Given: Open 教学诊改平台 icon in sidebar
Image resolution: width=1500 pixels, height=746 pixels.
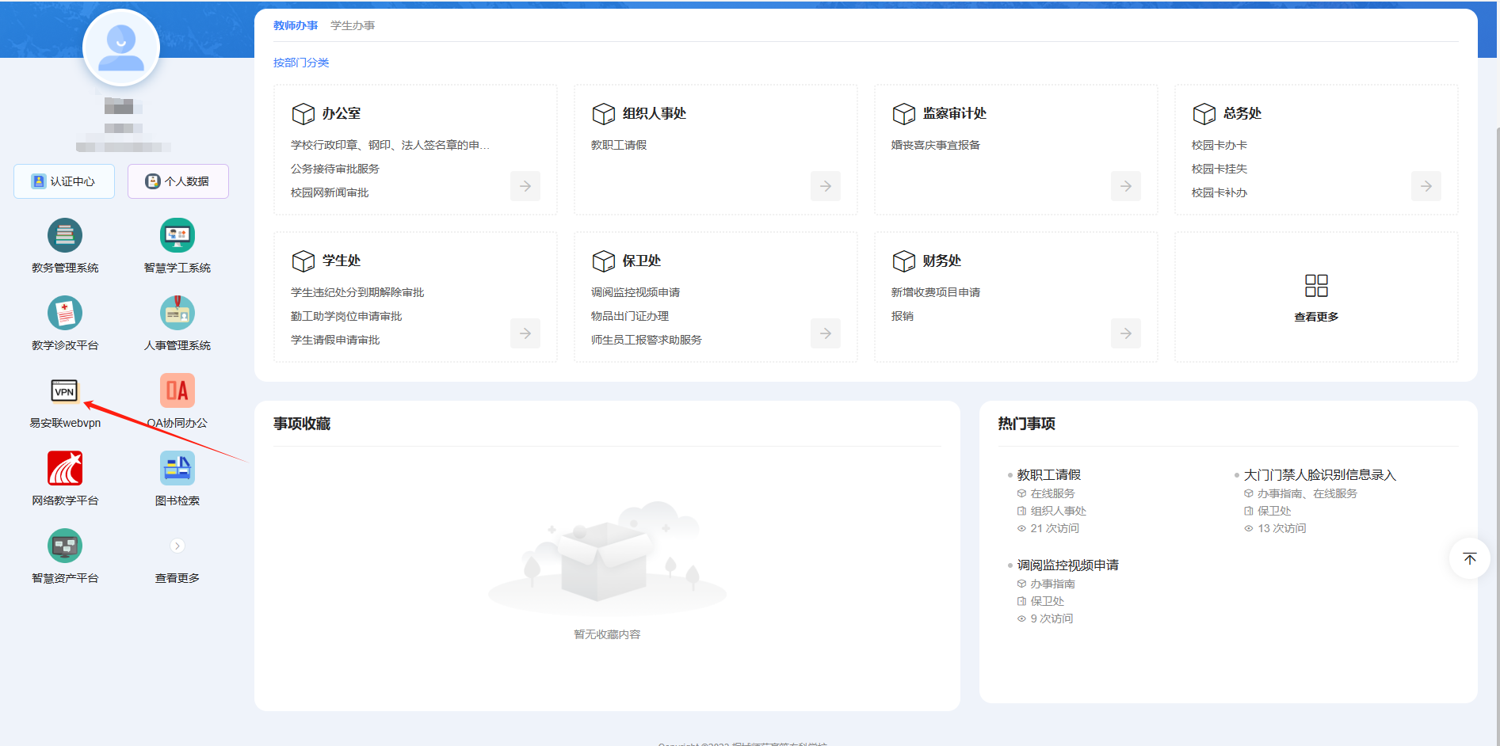Looking at the screenshot, I should 65,313.
